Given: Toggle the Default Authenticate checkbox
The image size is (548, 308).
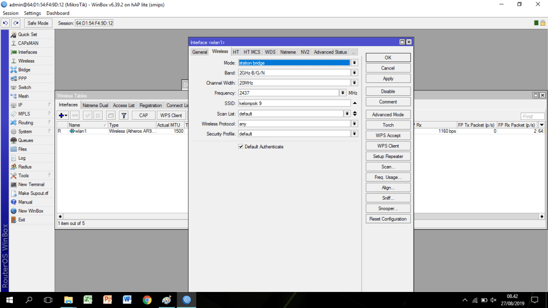Looking at the screenshot, I should [x=241, y=147].
